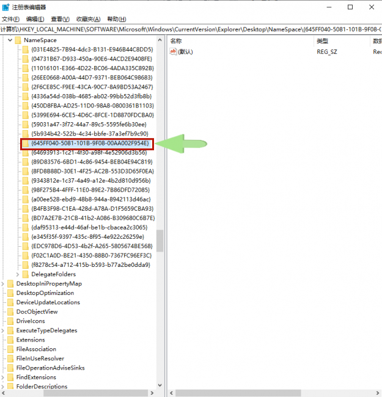Select key name text {64693913-1c21-4f30-a98f-4e52906d3b56}
The height and width of the screenshot is (397, 382).
click(89, 153)
